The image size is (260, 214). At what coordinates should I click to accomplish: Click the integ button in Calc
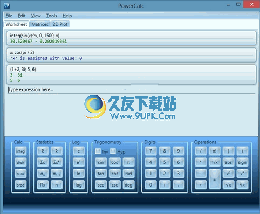click(20, 151)
